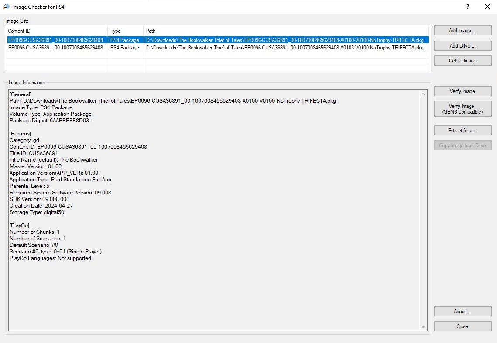Click the help question mark in title bar
This screenshot has width=497, height=343.
468,7
